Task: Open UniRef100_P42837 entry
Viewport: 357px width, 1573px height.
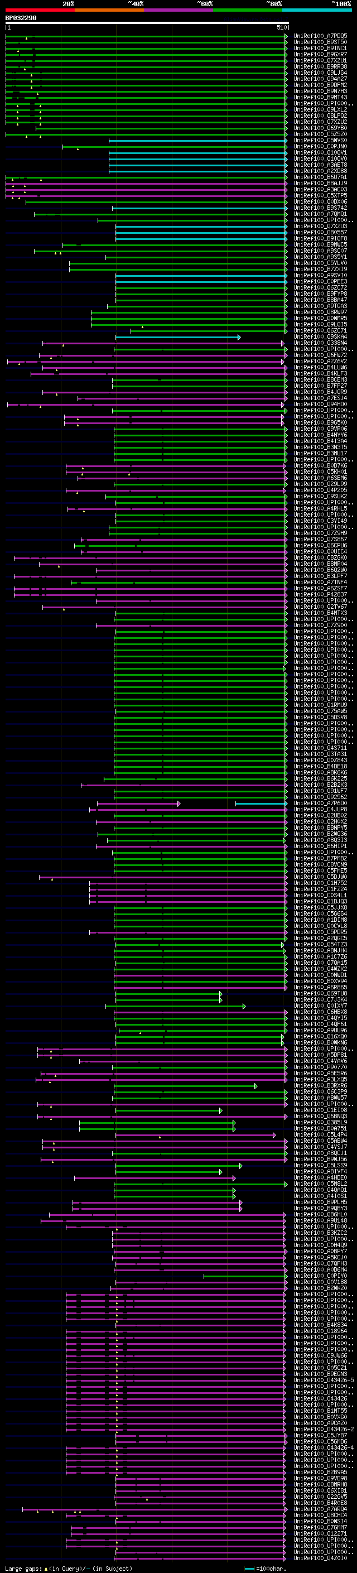Action: [320, 595]
